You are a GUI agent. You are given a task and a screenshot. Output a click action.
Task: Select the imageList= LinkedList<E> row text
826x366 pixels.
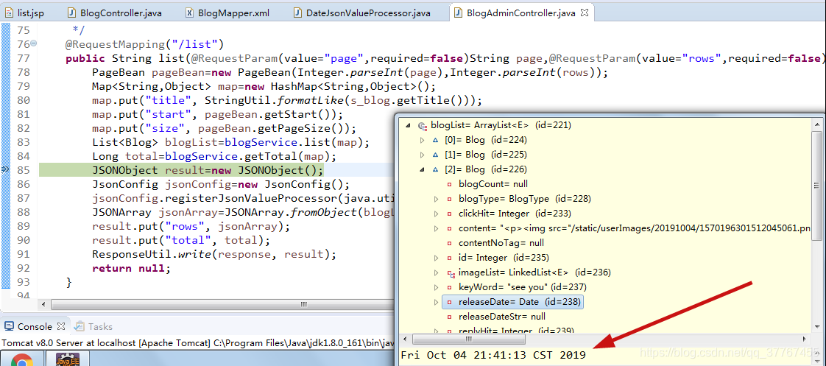534,272
